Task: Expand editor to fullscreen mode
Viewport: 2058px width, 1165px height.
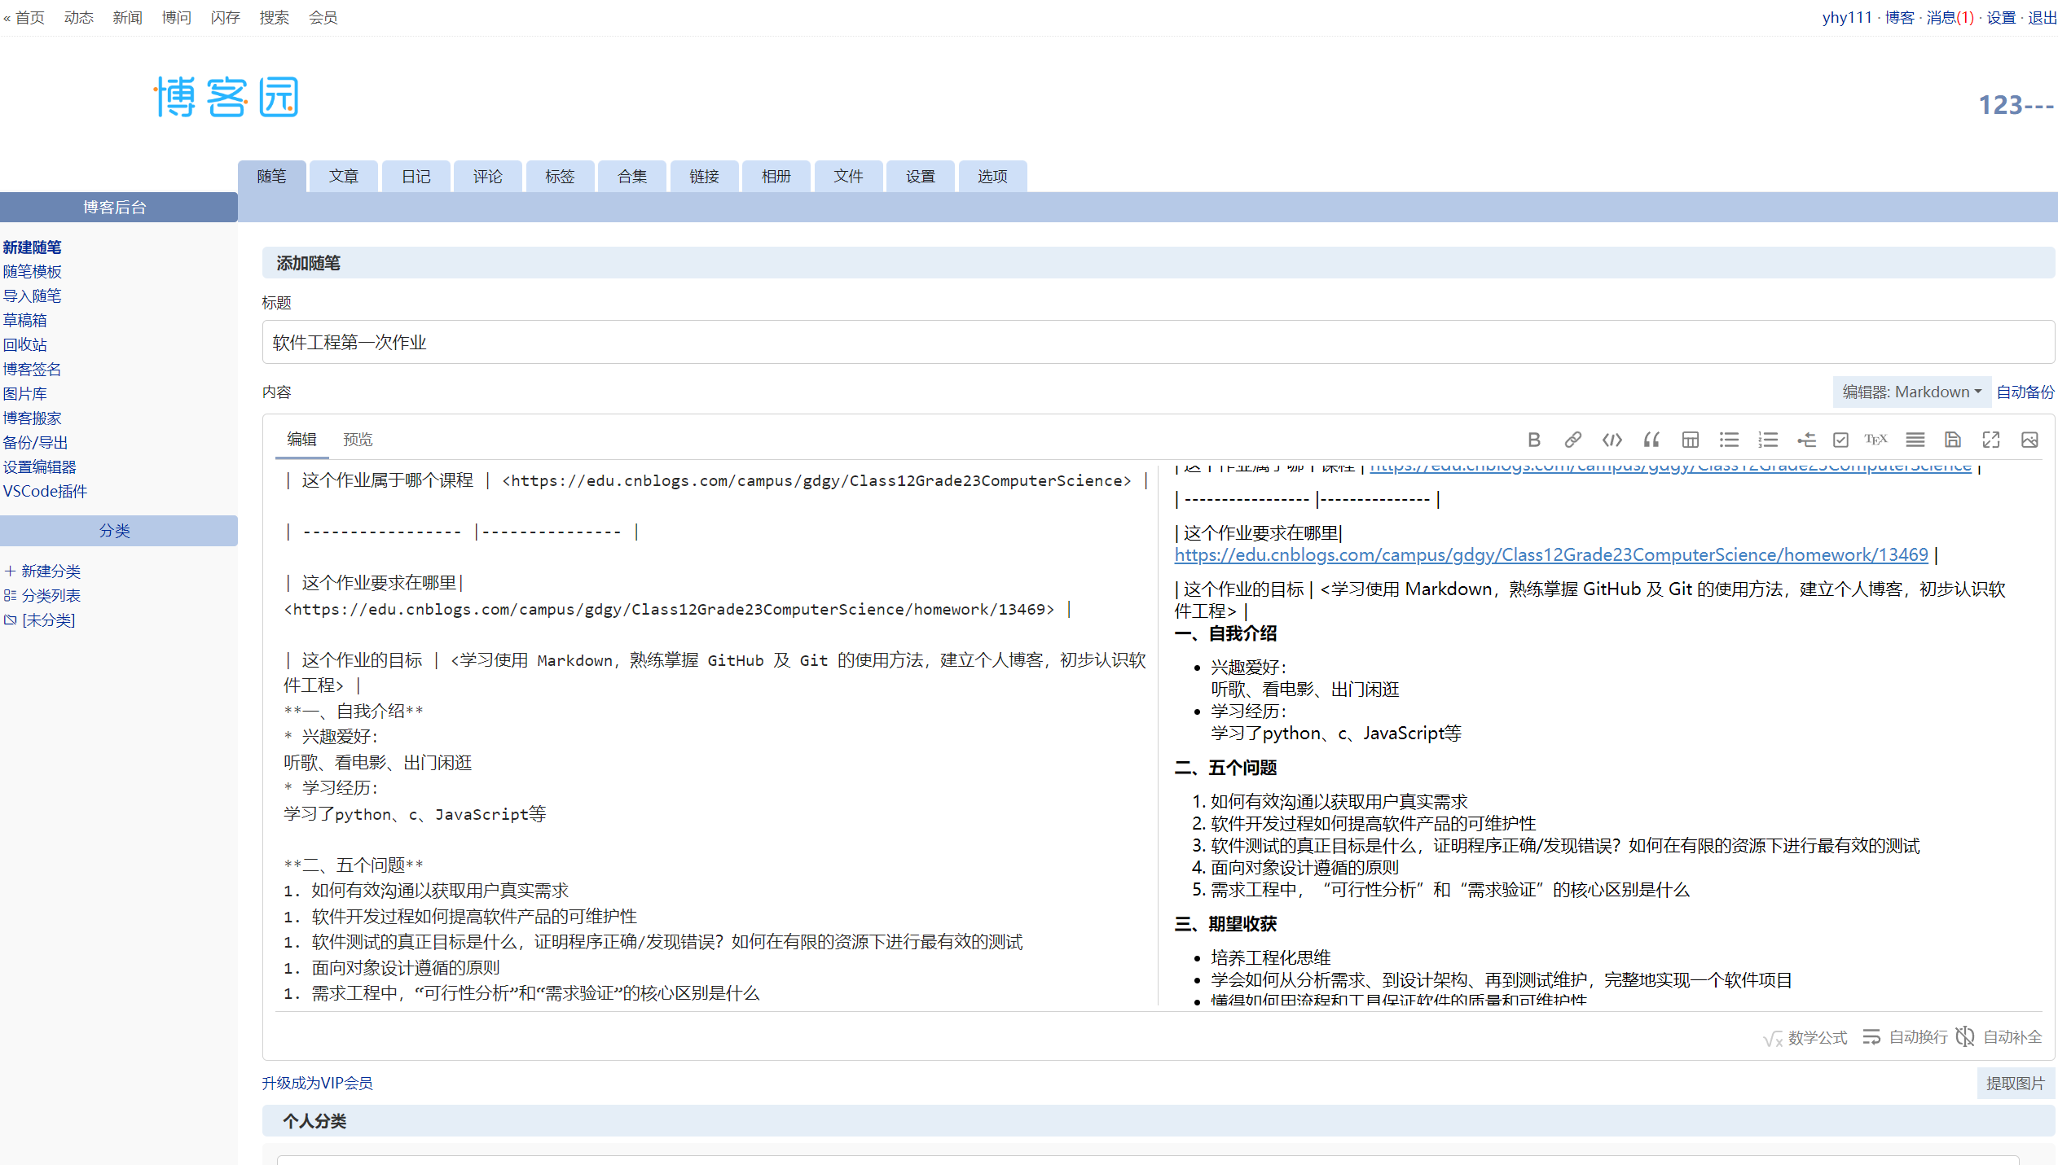Action: 1990,440
